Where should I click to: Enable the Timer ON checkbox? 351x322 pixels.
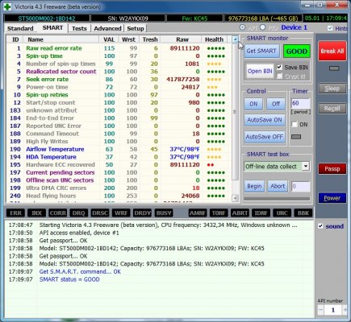pyautogui.click(x=295, y=125)
